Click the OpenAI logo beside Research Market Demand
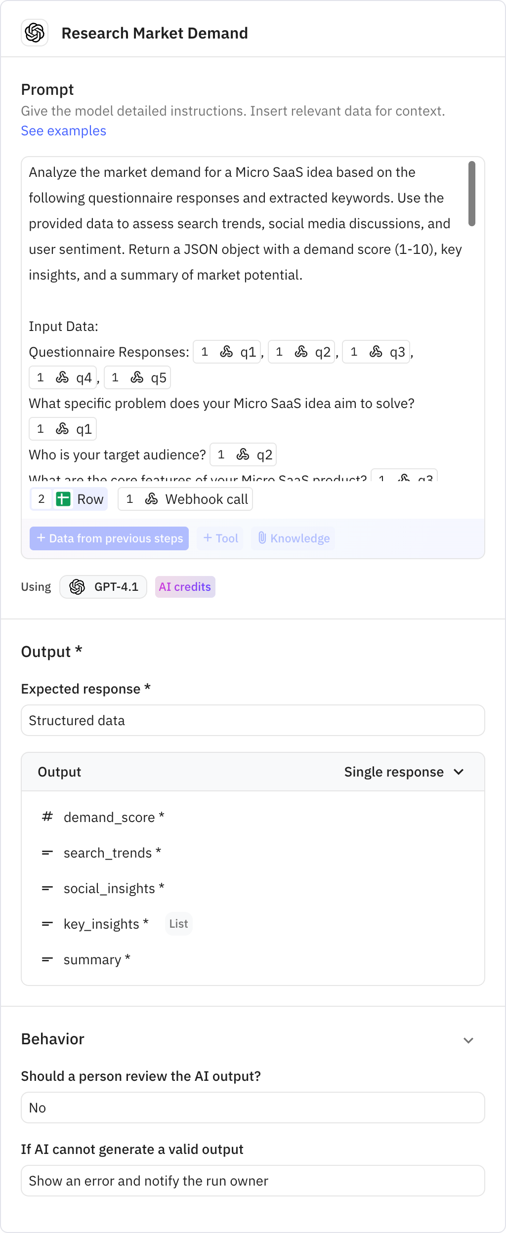 pyautogui.click(x=34, y=33)
